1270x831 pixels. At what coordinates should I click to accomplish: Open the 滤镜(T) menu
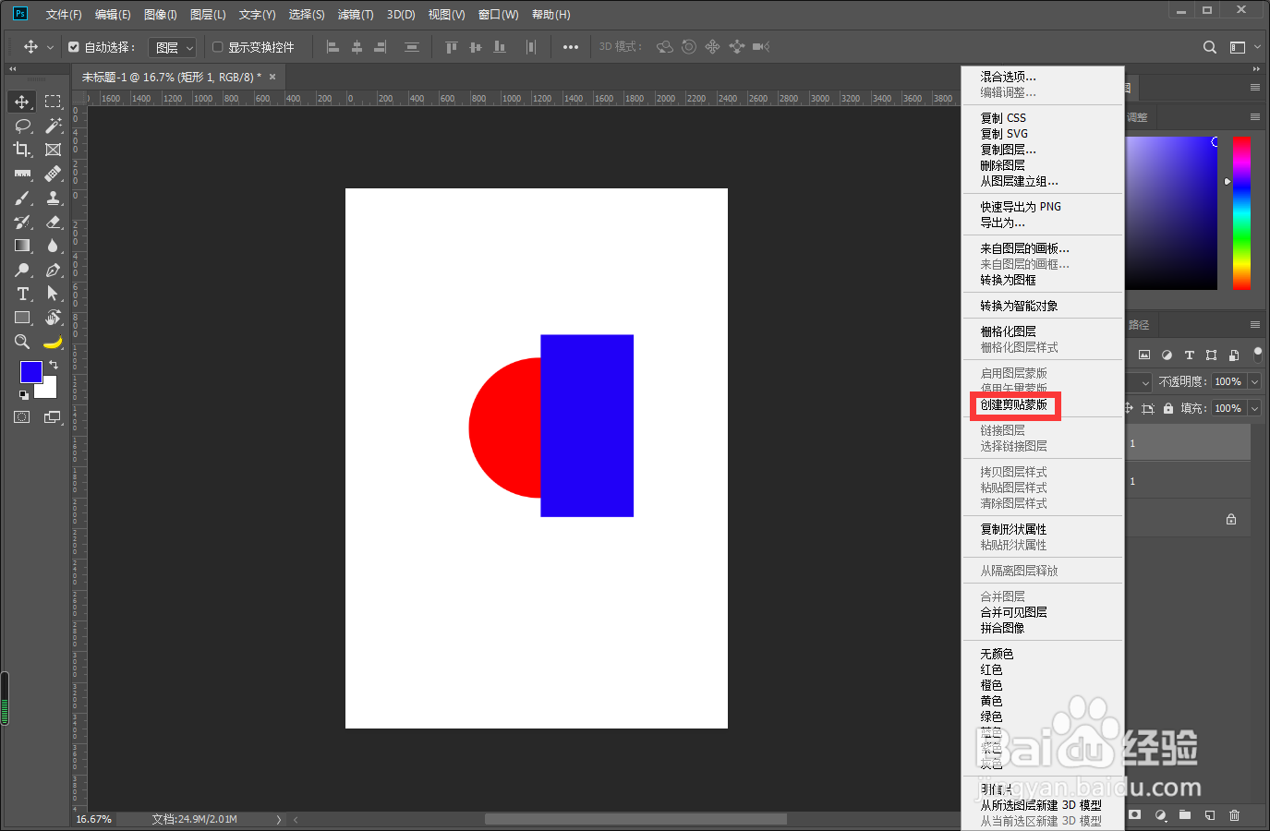click(356, 15)
